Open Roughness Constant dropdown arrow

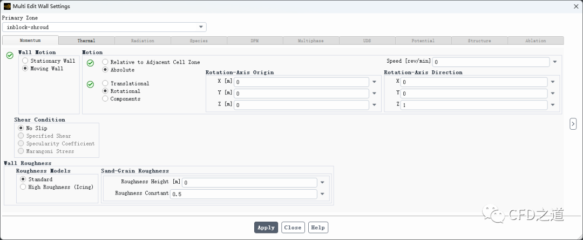pos(322,194)
